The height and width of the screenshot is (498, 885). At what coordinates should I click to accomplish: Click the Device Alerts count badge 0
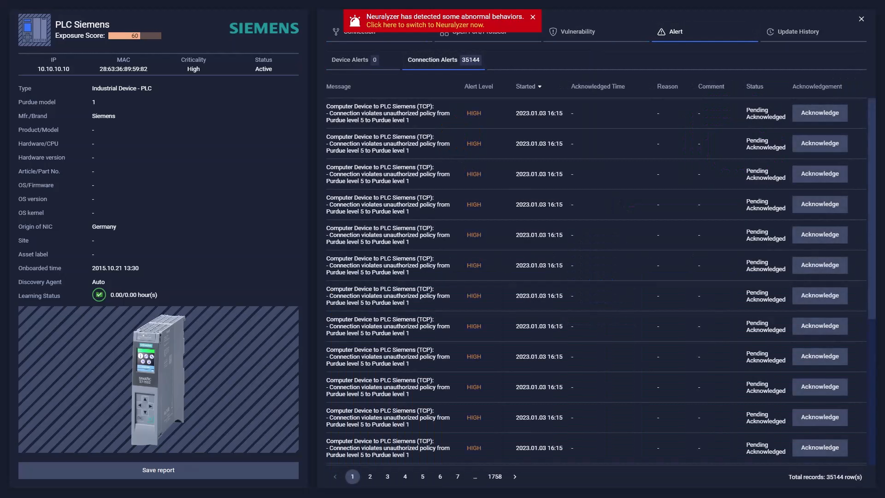(x=375, y=60)
